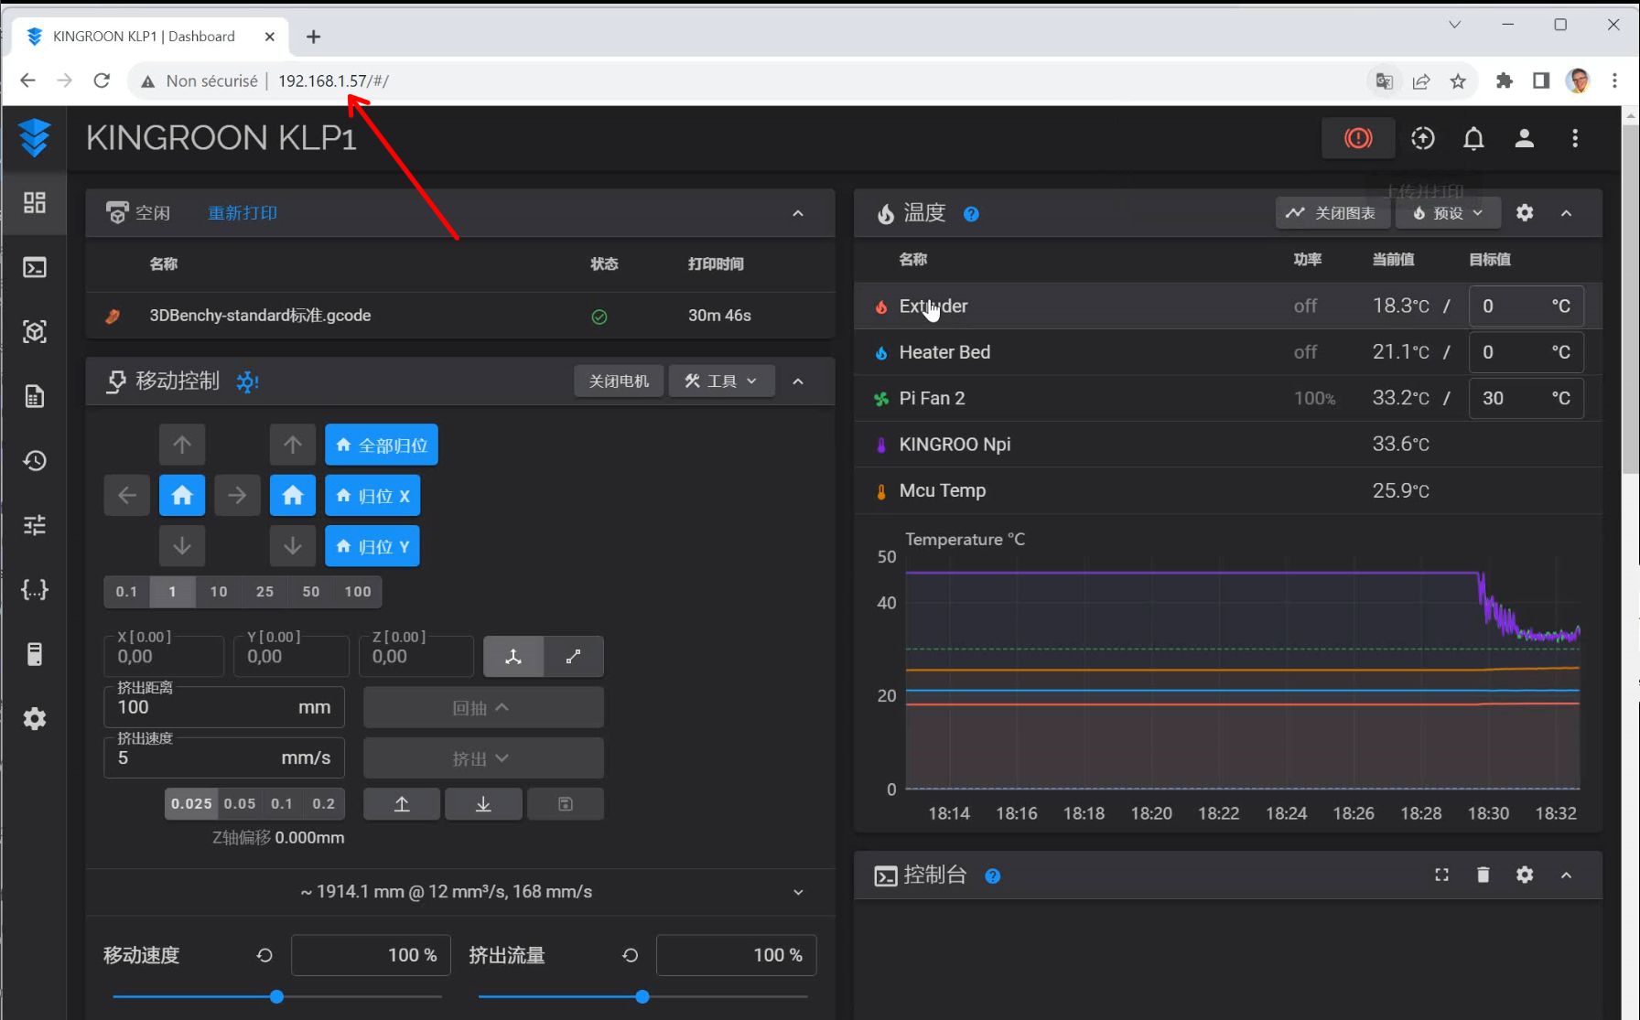Viewport: 1640px width, 1020px height.
Task: Select 10 move distance
Action: [x=219, y=592]
